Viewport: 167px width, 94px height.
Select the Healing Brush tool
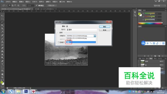[2, 35]
